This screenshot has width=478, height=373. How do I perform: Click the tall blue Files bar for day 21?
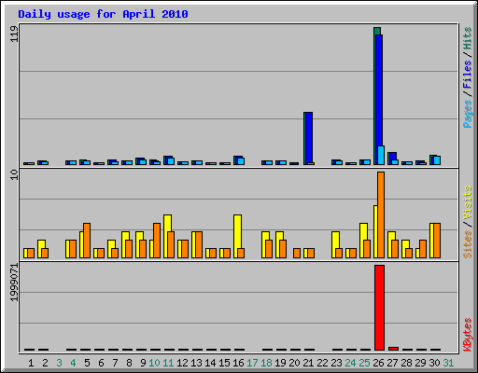[309, 137]
